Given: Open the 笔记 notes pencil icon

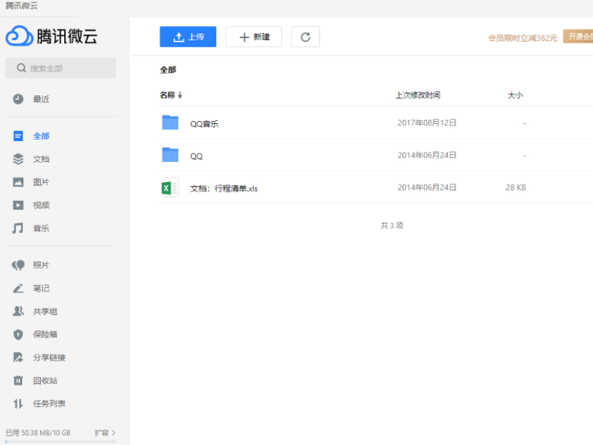Looking at the screenshot, I should (x=18, y=288).
